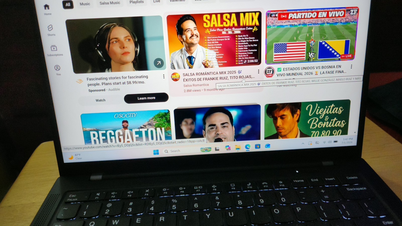Select the Music filter chip

pyautogui.click(x=85, y=4)
